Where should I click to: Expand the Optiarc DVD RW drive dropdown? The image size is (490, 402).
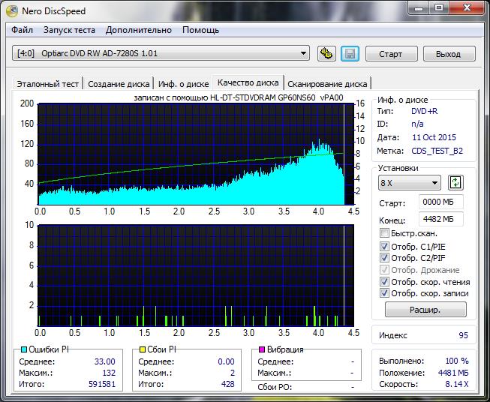click(x=303, y=53)
